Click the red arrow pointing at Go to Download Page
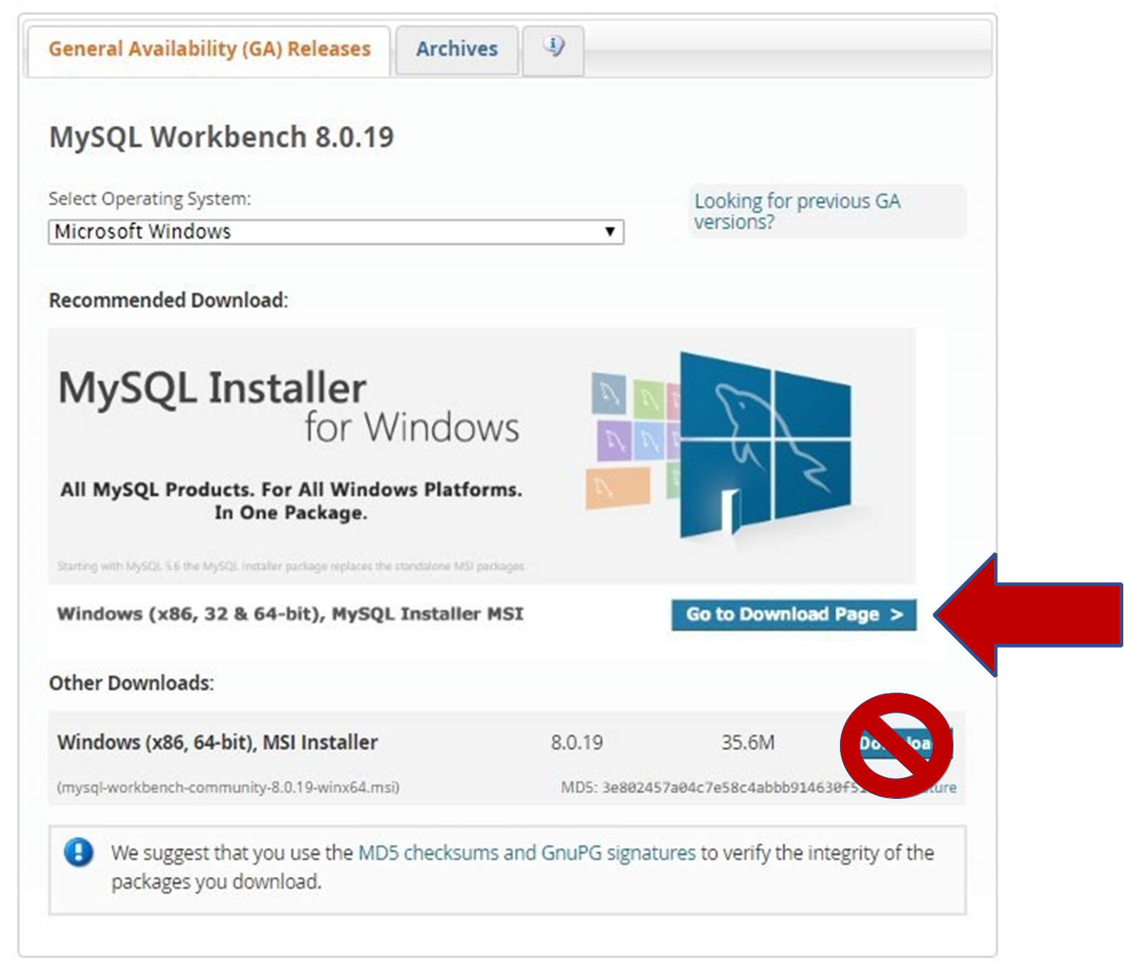 1026,615
